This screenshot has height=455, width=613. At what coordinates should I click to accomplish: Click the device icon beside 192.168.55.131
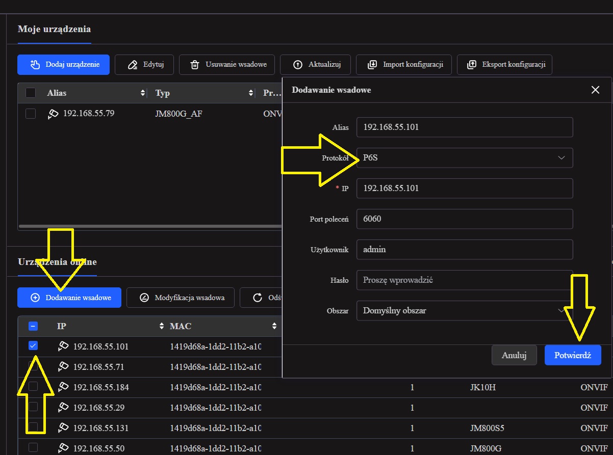(x=63, y=428)
